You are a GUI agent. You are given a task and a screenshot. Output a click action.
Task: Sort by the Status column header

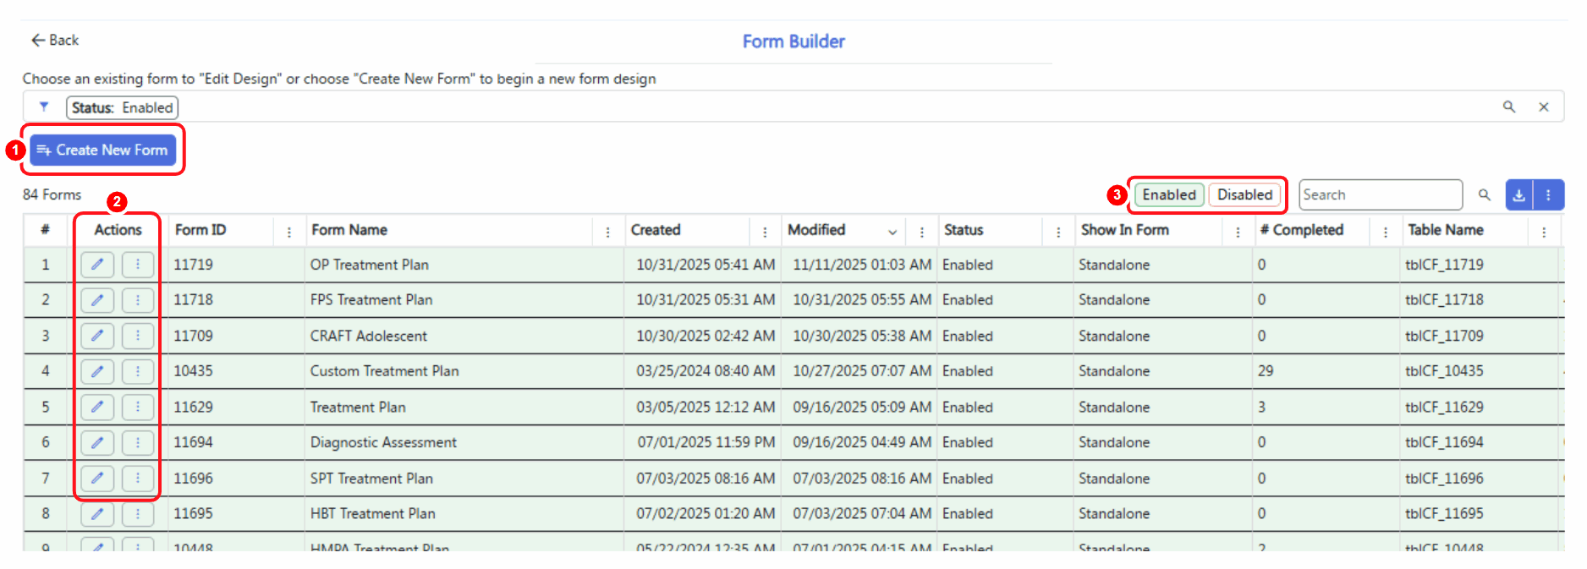pos(964,230)
